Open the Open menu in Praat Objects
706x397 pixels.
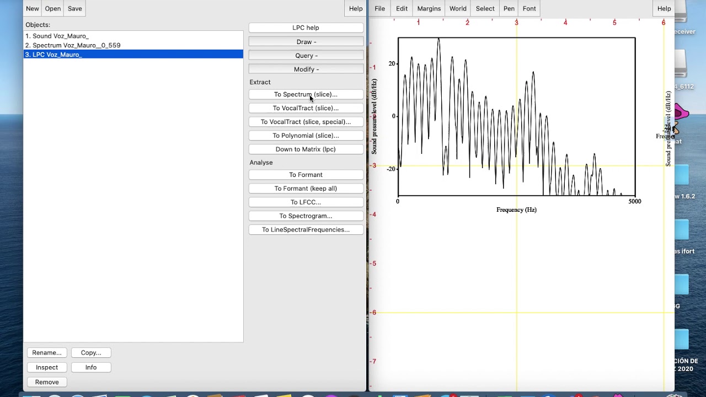click(x=53, y=8)
